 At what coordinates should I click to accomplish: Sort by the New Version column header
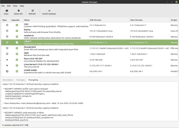point(150,20)
